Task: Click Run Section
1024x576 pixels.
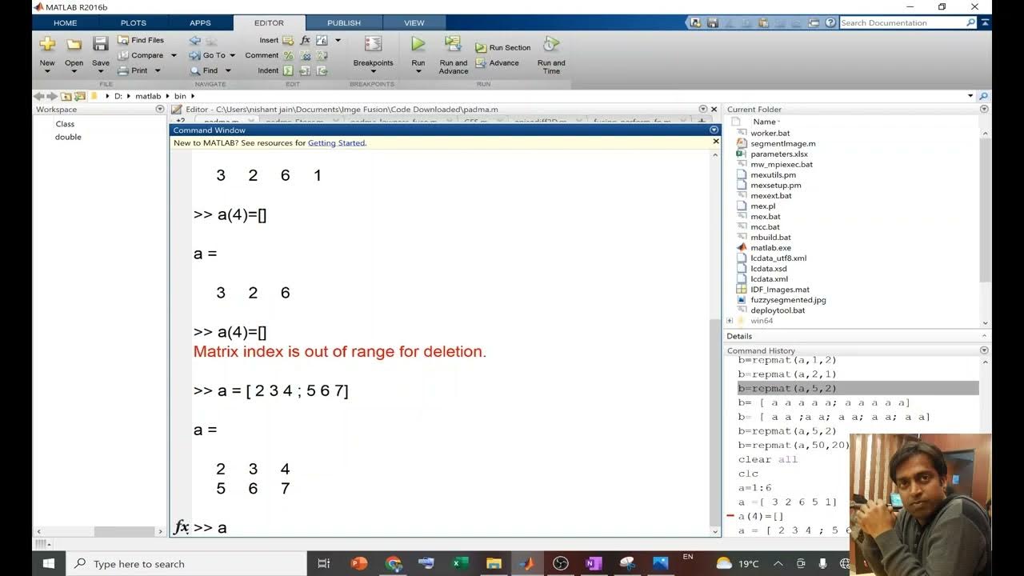Action: click(502, 48)
